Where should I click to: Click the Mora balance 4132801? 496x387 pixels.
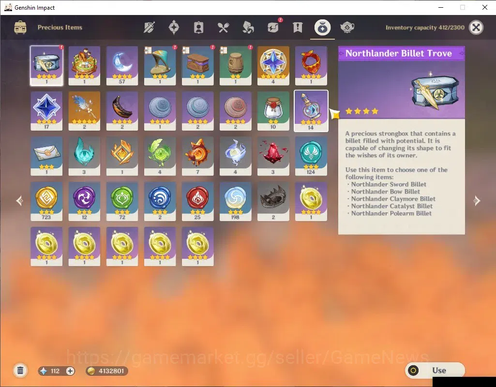(x=107, y=371)
